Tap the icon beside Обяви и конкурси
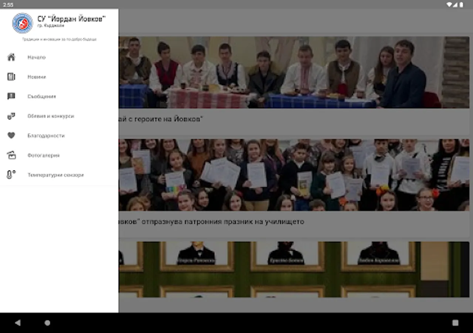 tap(11, 116)
